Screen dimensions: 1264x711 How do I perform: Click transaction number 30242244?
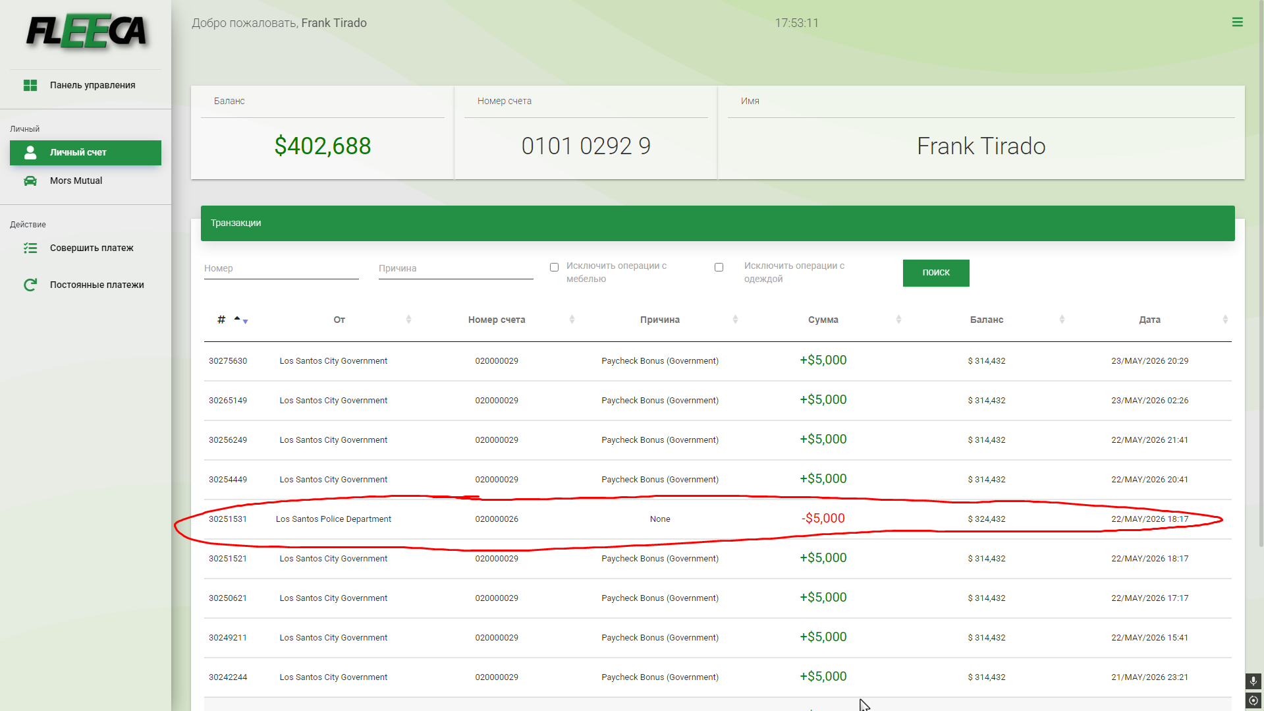[x=228, y=677]
